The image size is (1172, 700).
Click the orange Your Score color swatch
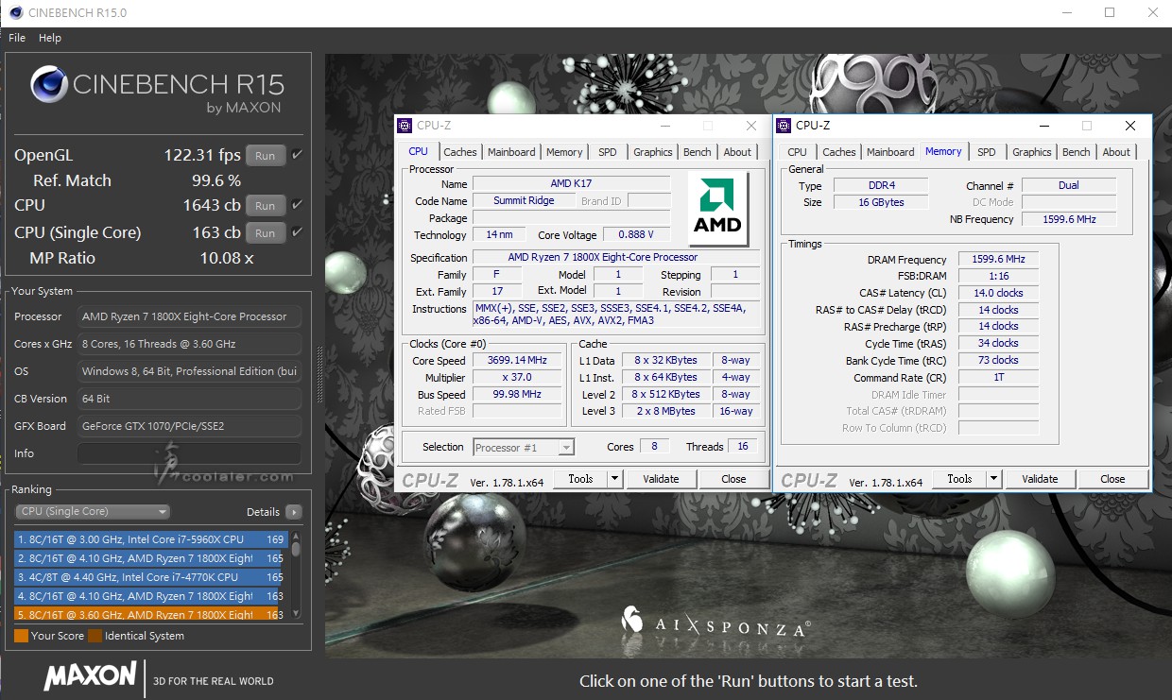[x=21, y=636]
